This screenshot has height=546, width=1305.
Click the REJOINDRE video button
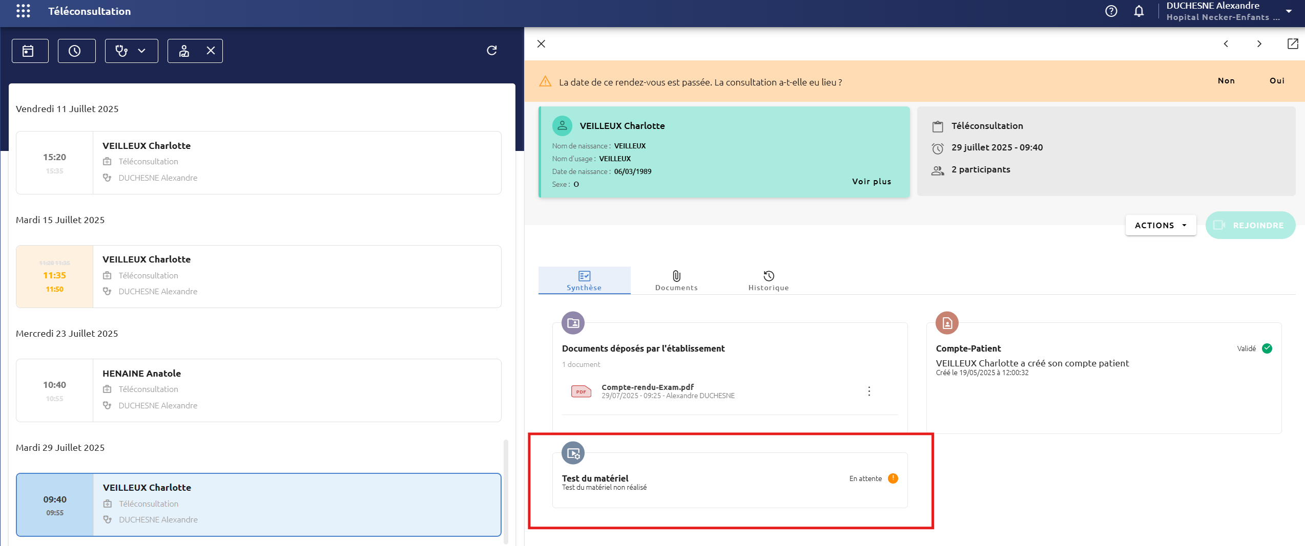click(1250, 225)
